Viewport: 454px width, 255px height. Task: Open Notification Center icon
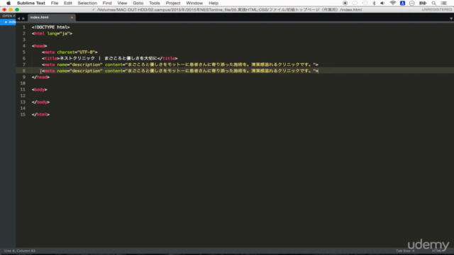[x=444, y=3]
